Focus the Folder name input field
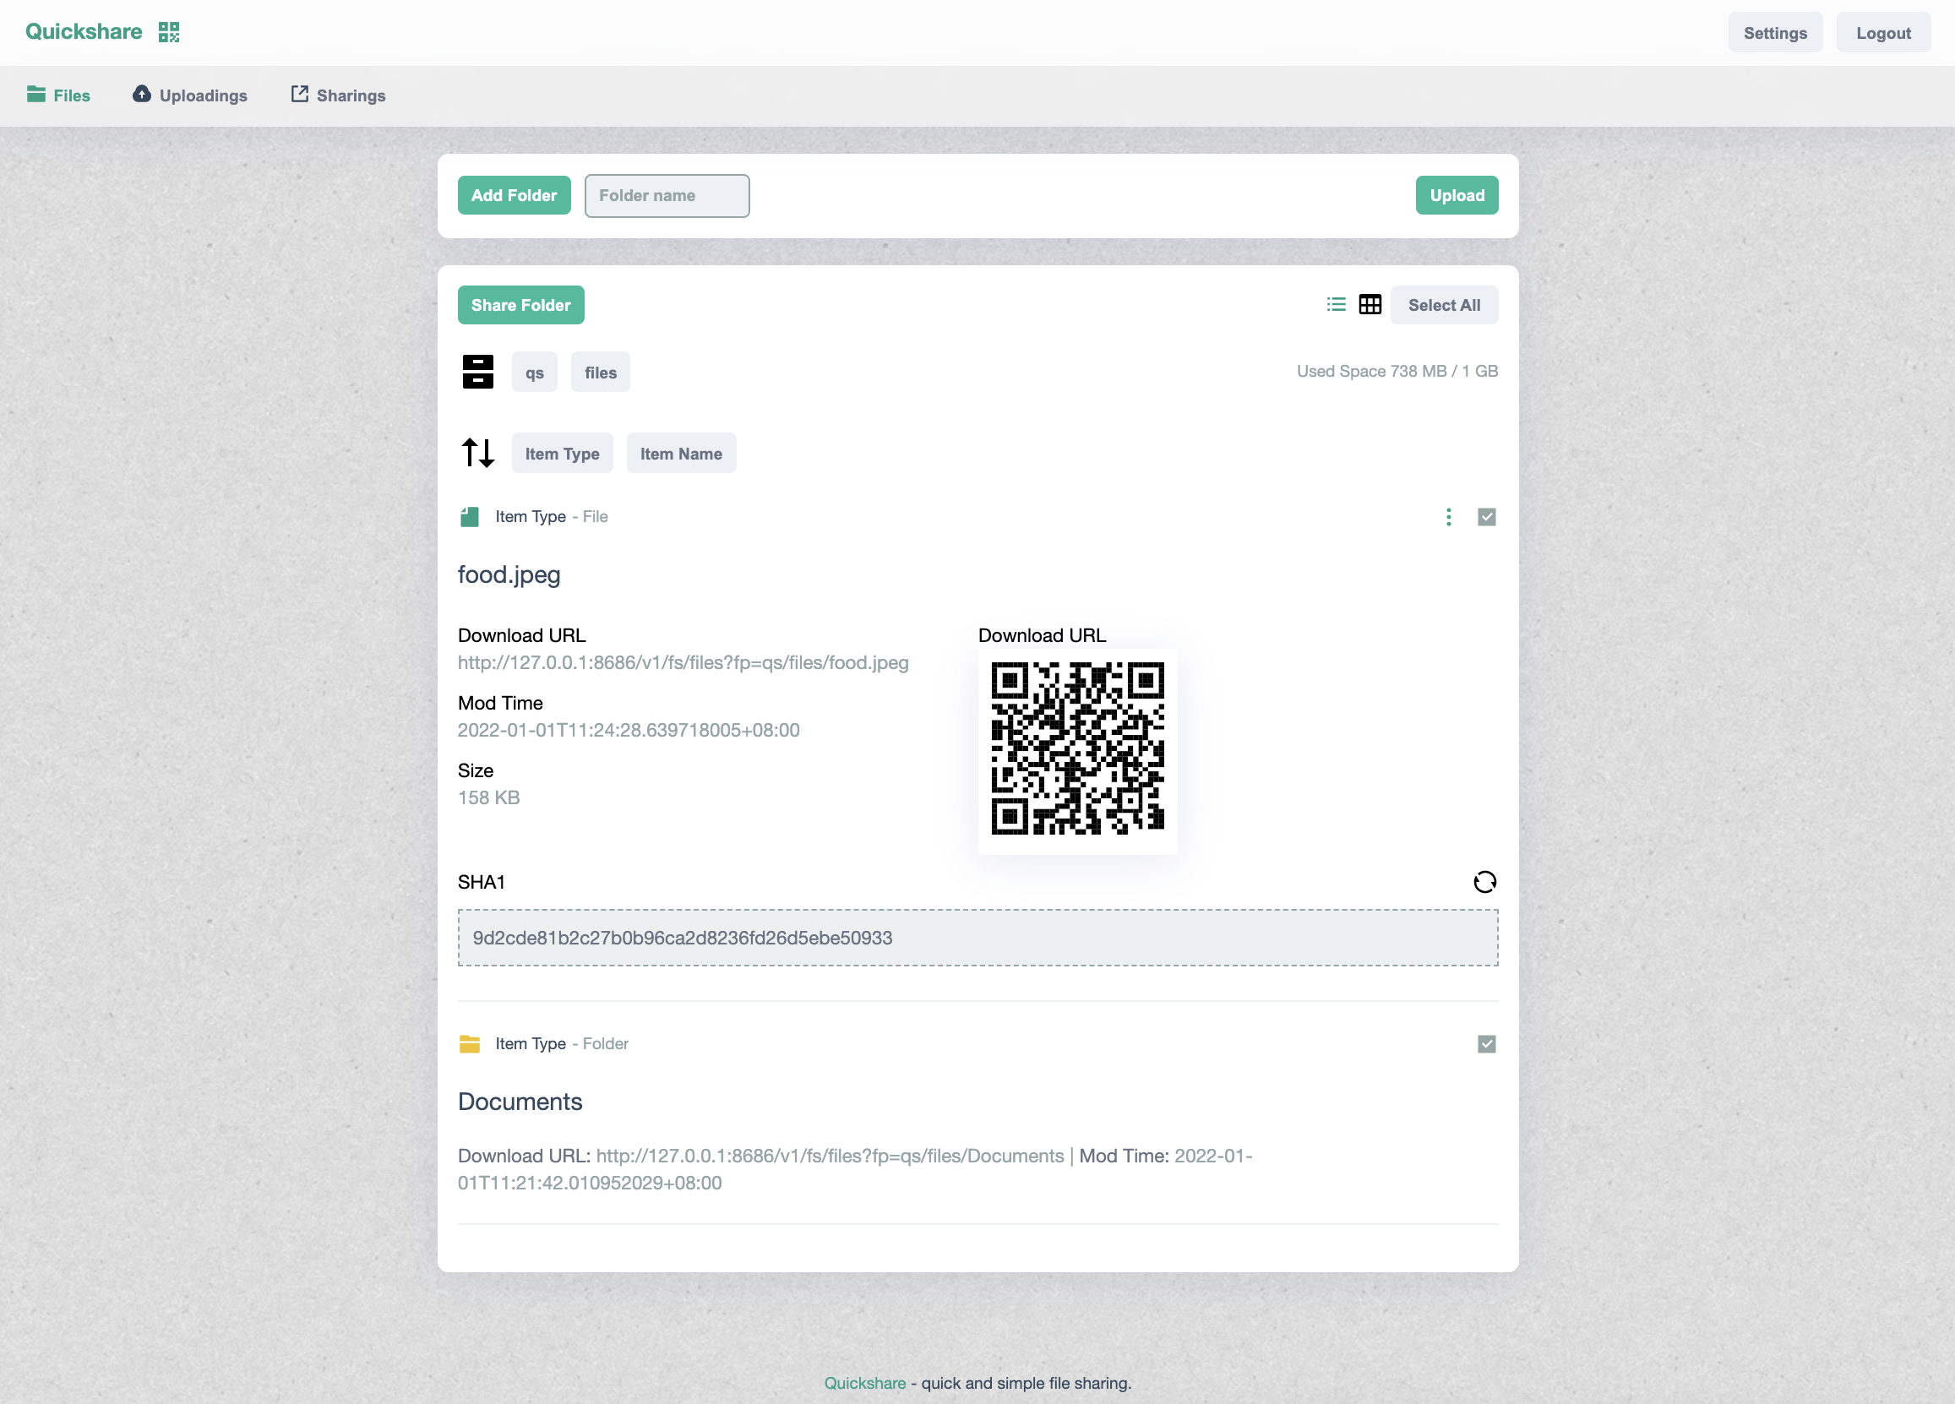This screenshot has height=1404, width=1955. 667,196
